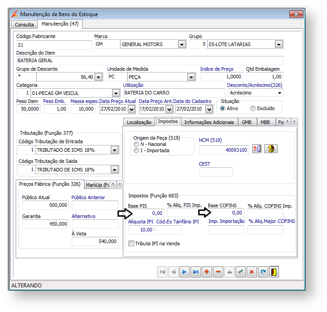This screenshot has height=312, width=327.
Task: Enable Tributa IPI na Venda checkbox
Action: pyautogui.click(x=131, y=244)
